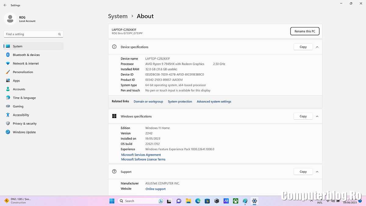Viewport: 366px width, 206px height.
Task: Go to Network & internet section
Action: point(26,63)
